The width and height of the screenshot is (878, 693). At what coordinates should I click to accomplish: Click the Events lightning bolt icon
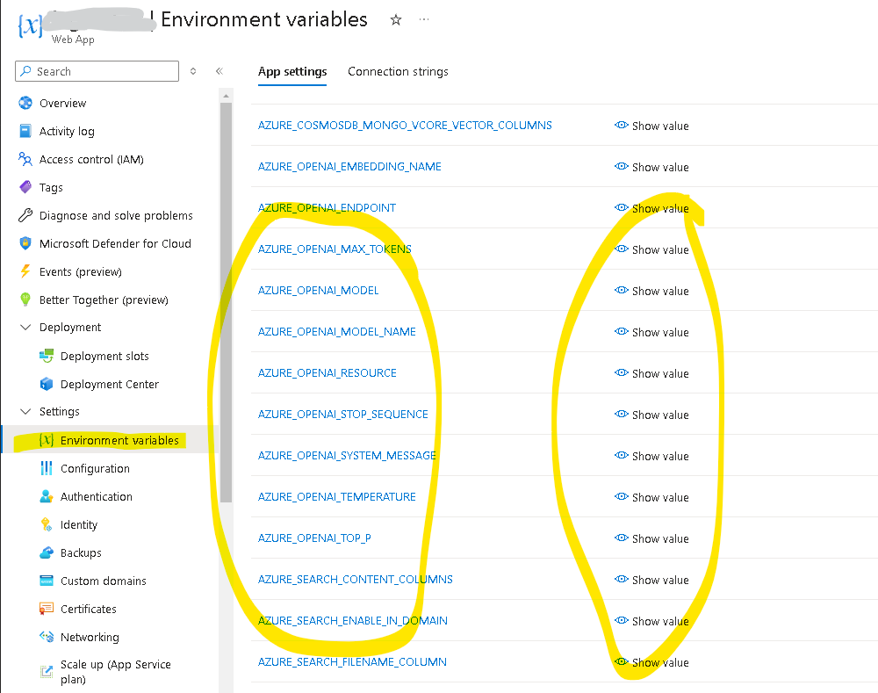point(25,271)
